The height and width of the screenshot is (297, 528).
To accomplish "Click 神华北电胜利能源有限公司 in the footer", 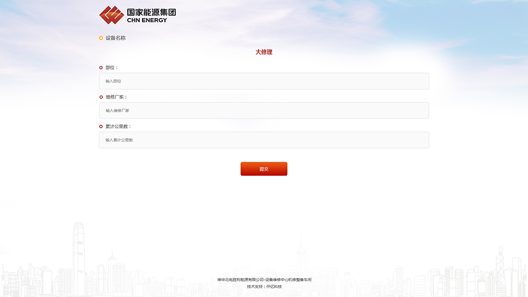I will tap(240, 280).
